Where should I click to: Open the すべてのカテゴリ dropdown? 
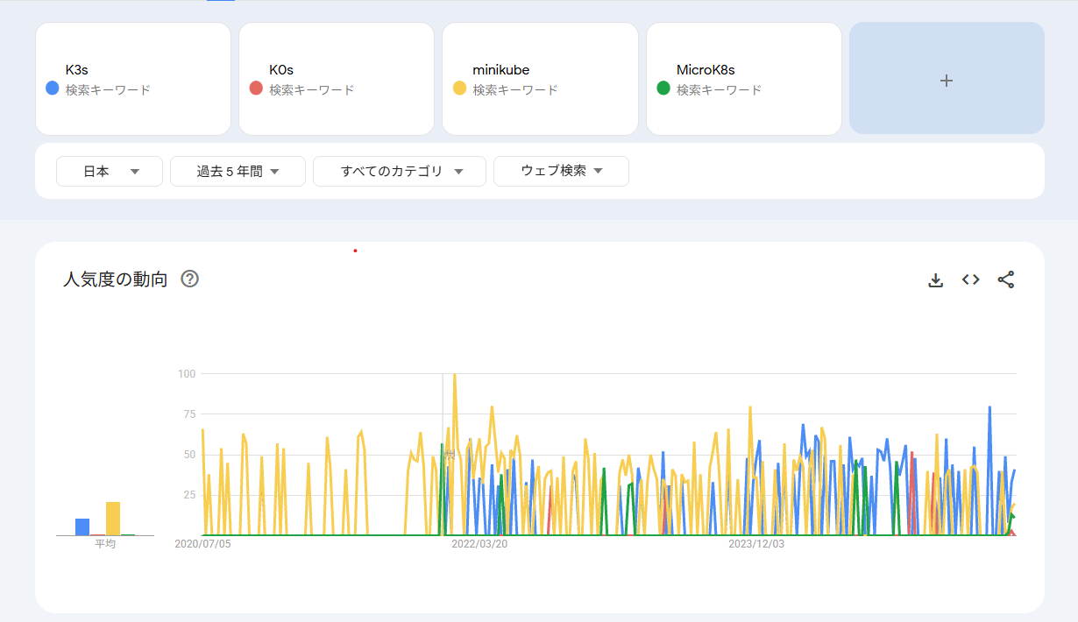coord(400,172)
